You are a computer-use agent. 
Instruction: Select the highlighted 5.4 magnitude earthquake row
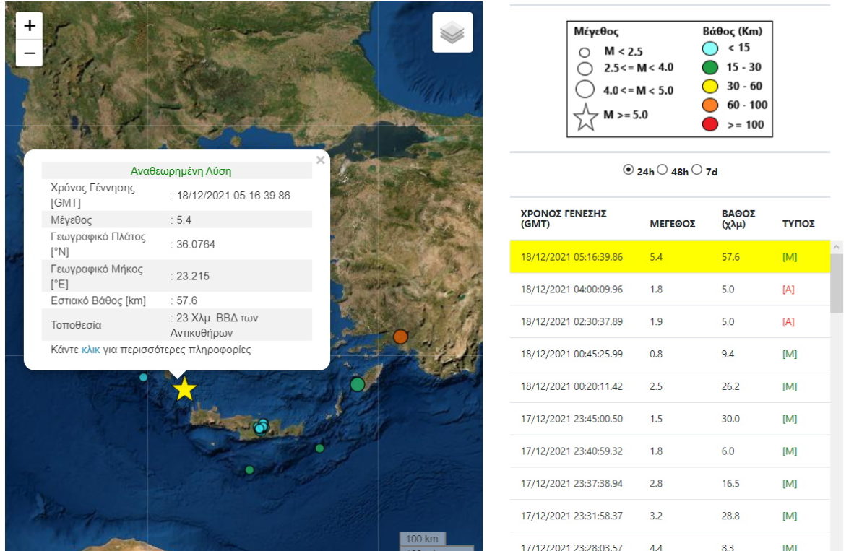(x=669, y=257)
